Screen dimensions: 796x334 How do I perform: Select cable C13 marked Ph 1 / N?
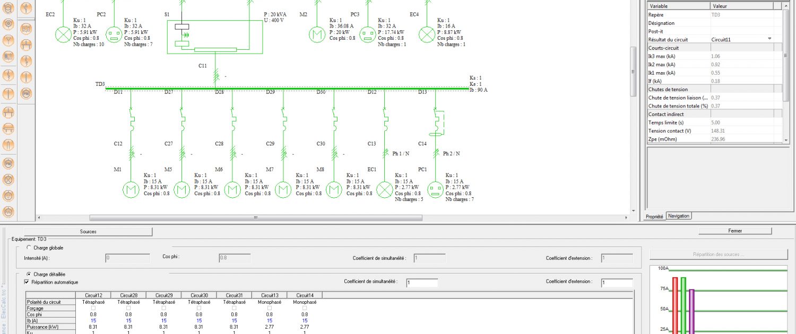pos(385,154)
